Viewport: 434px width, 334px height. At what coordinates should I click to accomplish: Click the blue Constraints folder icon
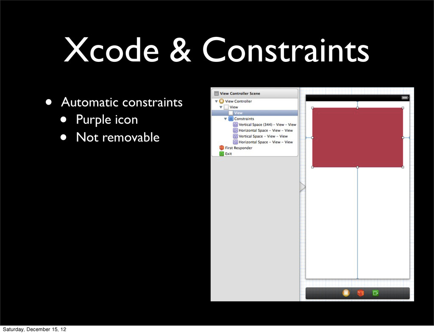(231, 119)
